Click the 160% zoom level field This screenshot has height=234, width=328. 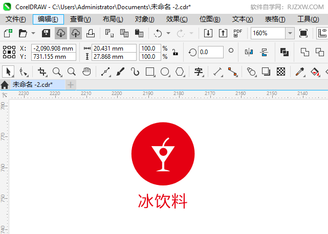[268, 33]
